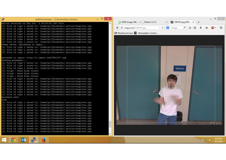Click the terminal scrollbar up arrow
This screenshot has height=160, width=226.
110,23
